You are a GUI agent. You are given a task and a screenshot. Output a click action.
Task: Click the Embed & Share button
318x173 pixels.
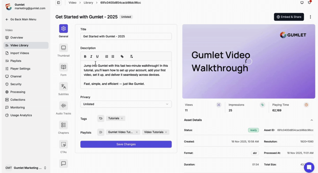[x=289, y=17]
